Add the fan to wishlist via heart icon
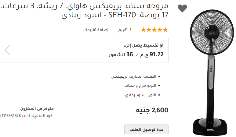The width and height of the screenshot is (236, 137). 182,9
